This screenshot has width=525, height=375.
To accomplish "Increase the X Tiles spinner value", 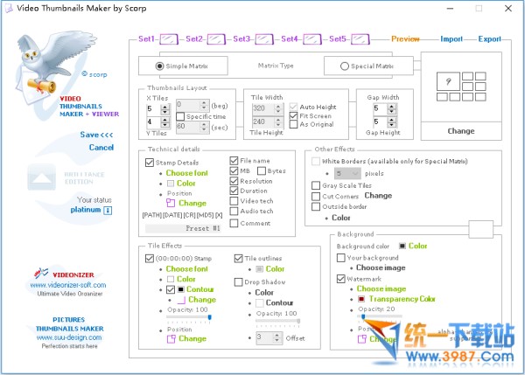I will tap(164, 106).
